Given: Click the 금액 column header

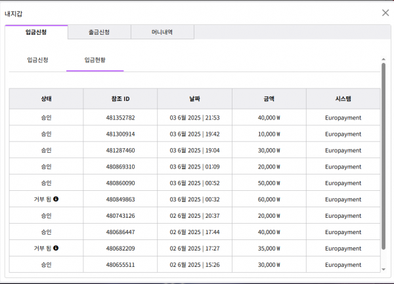Looking at the screenshot, I should (x=269, y=99).
